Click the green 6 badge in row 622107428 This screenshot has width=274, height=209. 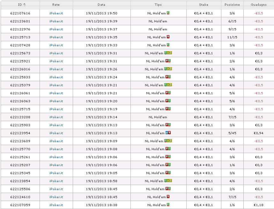point(168,45)
